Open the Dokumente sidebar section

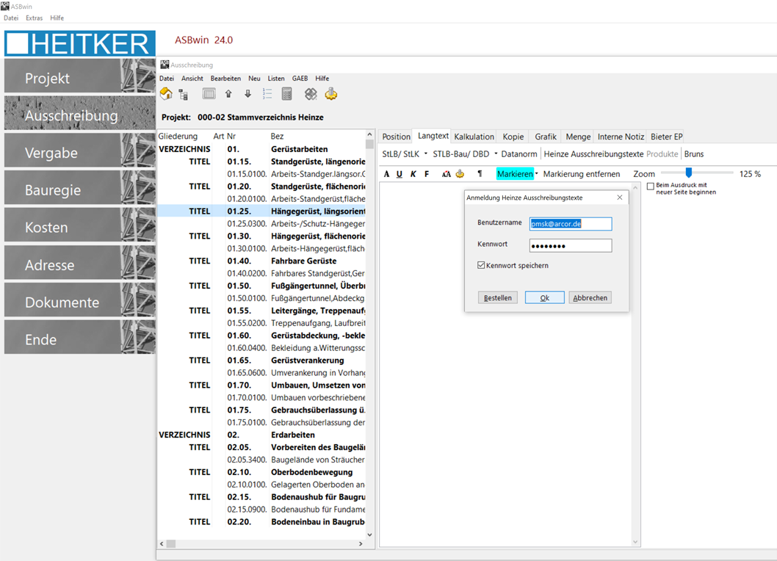(80, 300)
